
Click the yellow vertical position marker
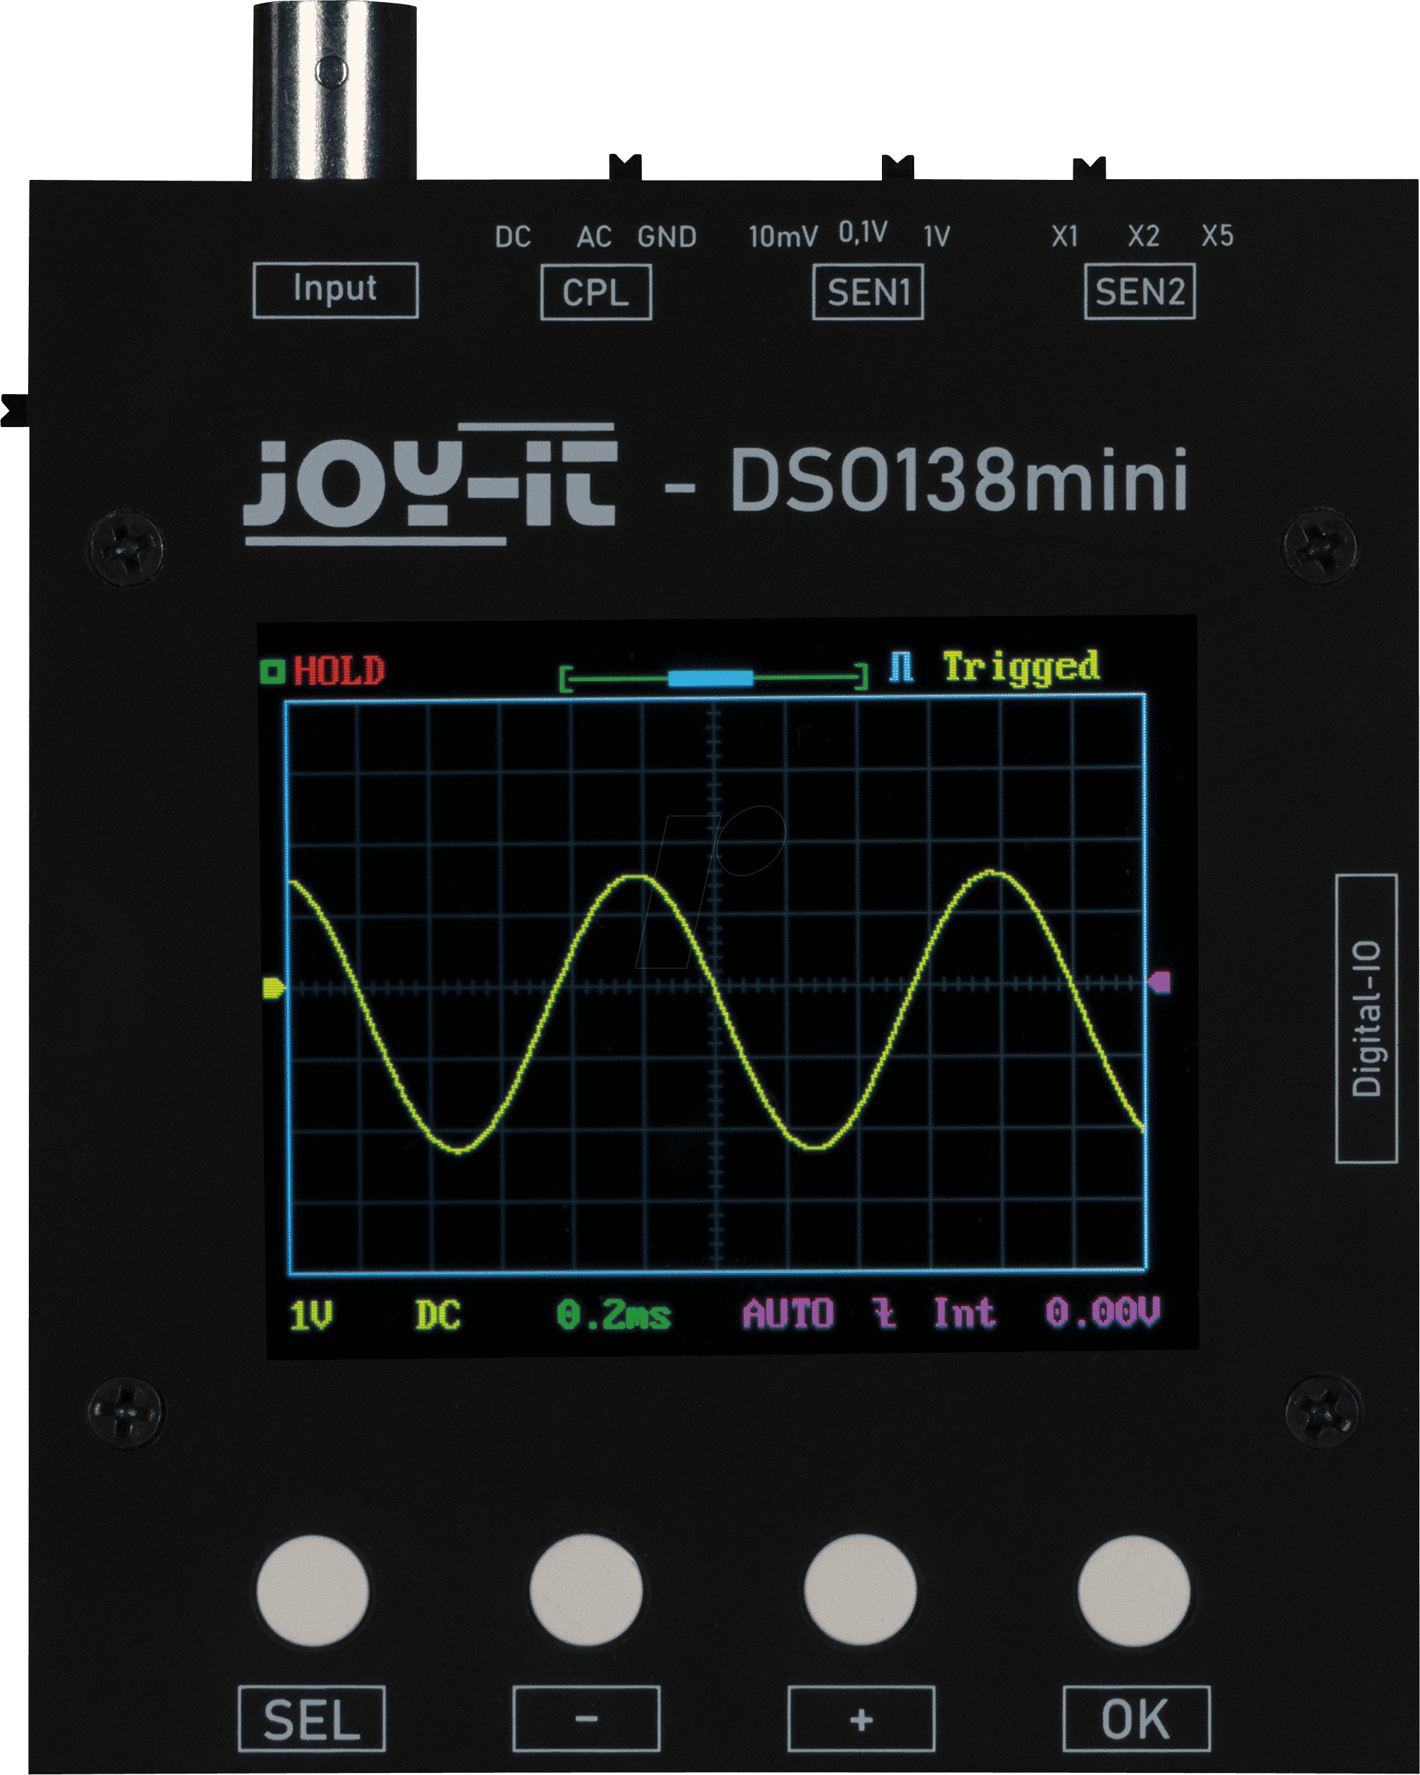(273, 989)
